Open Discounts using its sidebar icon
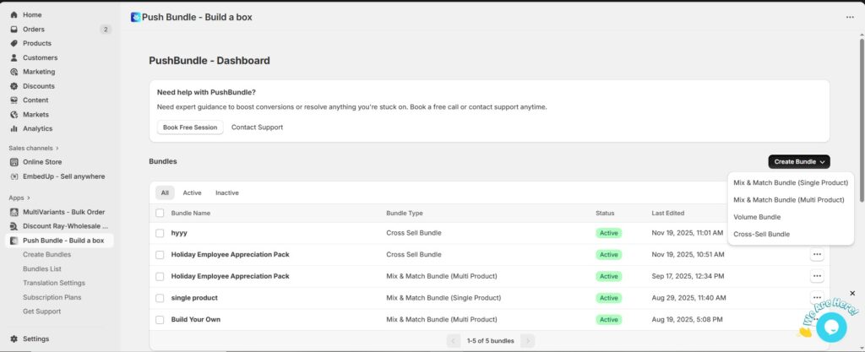This screenshot has height=352, width=865. tap(14, 86)
